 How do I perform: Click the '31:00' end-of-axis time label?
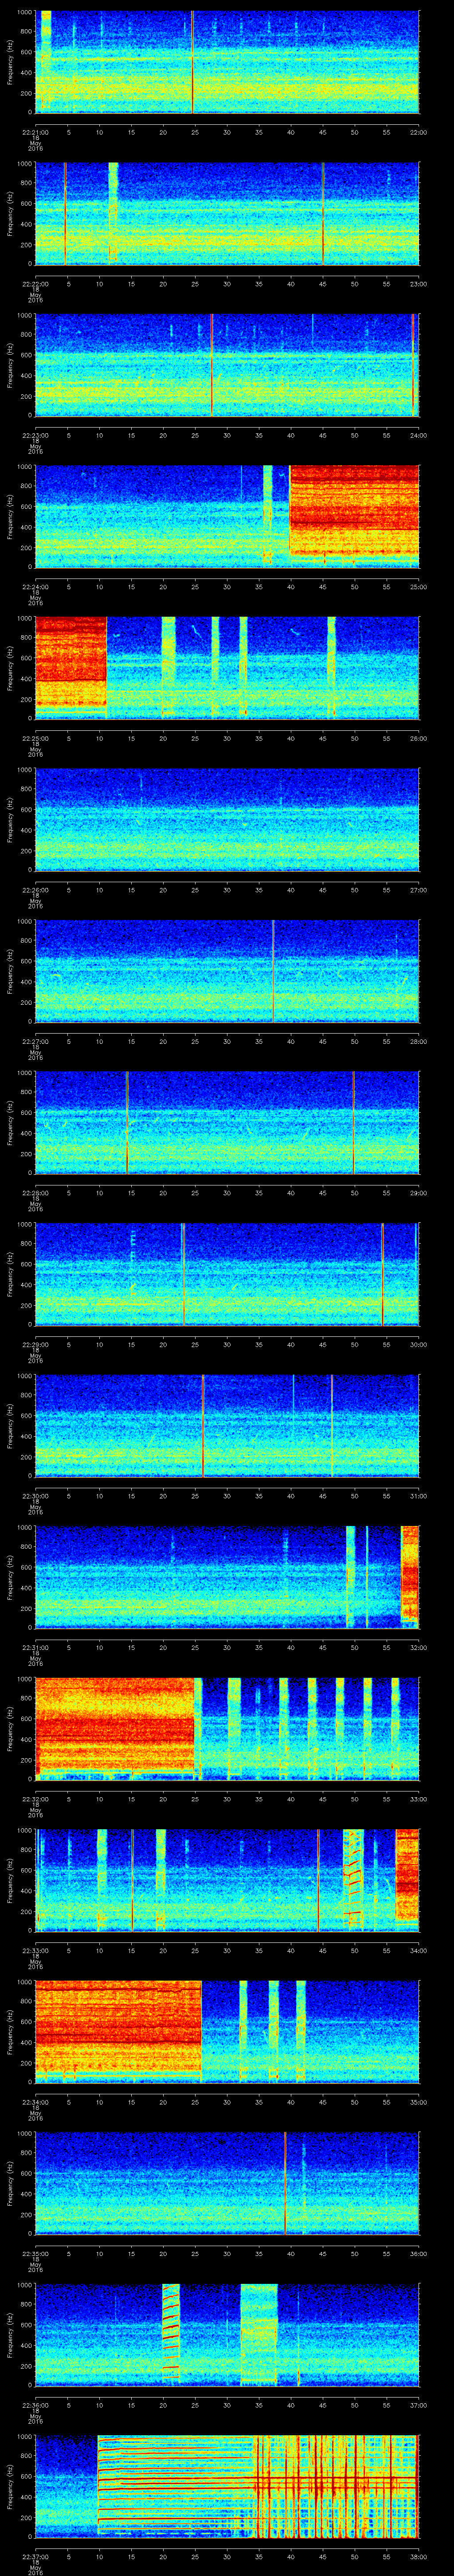click(x=418, y=1495)
